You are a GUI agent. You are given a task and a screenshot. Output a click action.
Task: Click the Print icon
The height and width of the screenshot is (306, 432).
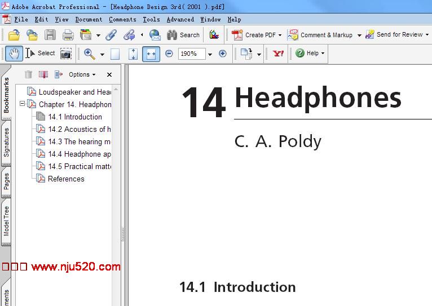coord(68,35)
